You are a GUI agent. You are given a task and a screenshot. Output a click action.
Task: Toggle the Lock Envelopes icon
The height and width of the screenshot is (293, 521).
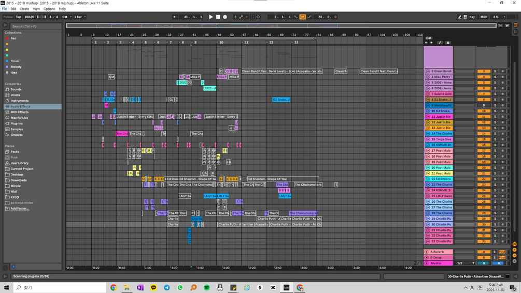[447, 43]
